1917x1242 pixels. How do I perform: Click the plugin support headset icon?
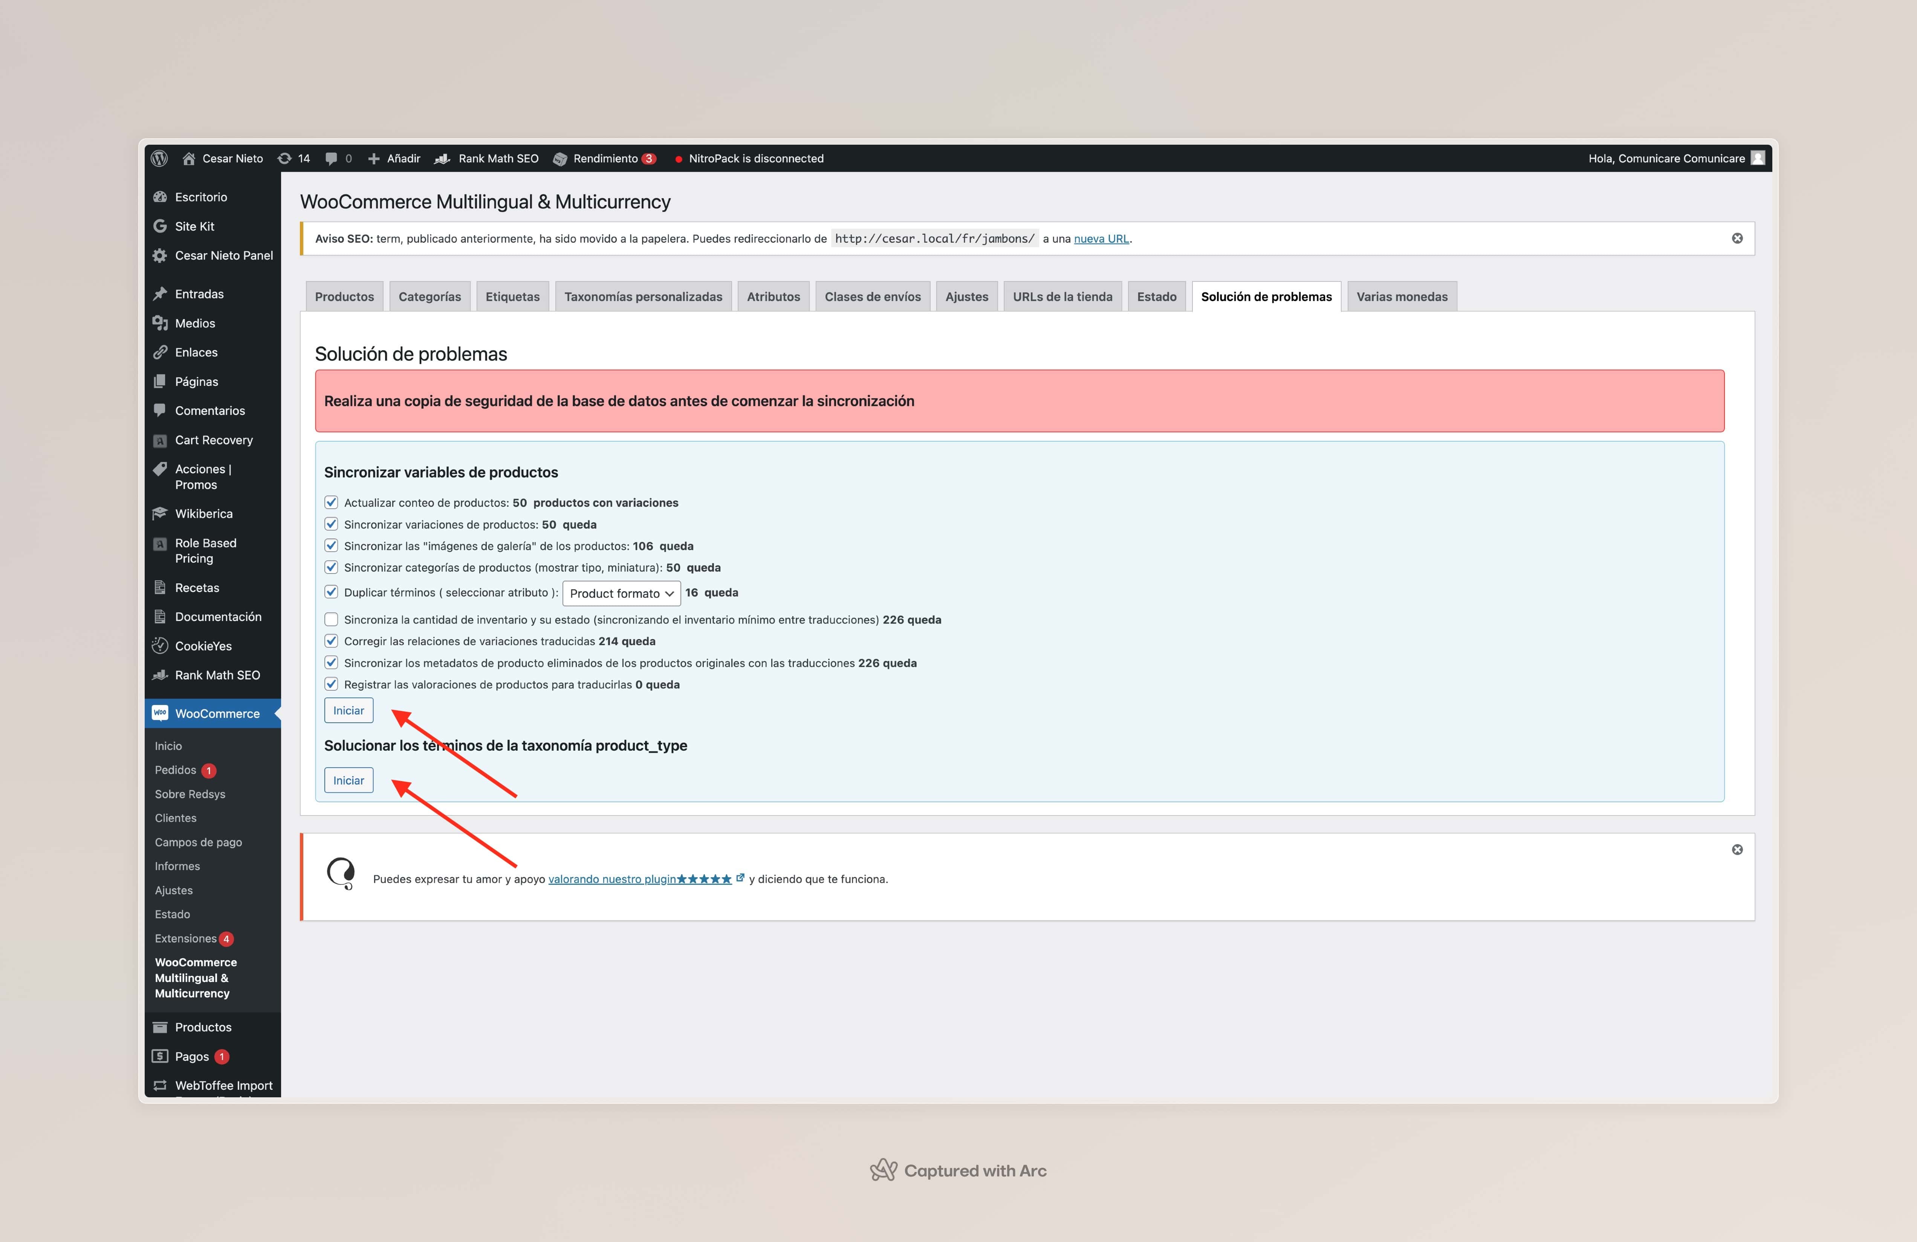(x=341, y=873)
